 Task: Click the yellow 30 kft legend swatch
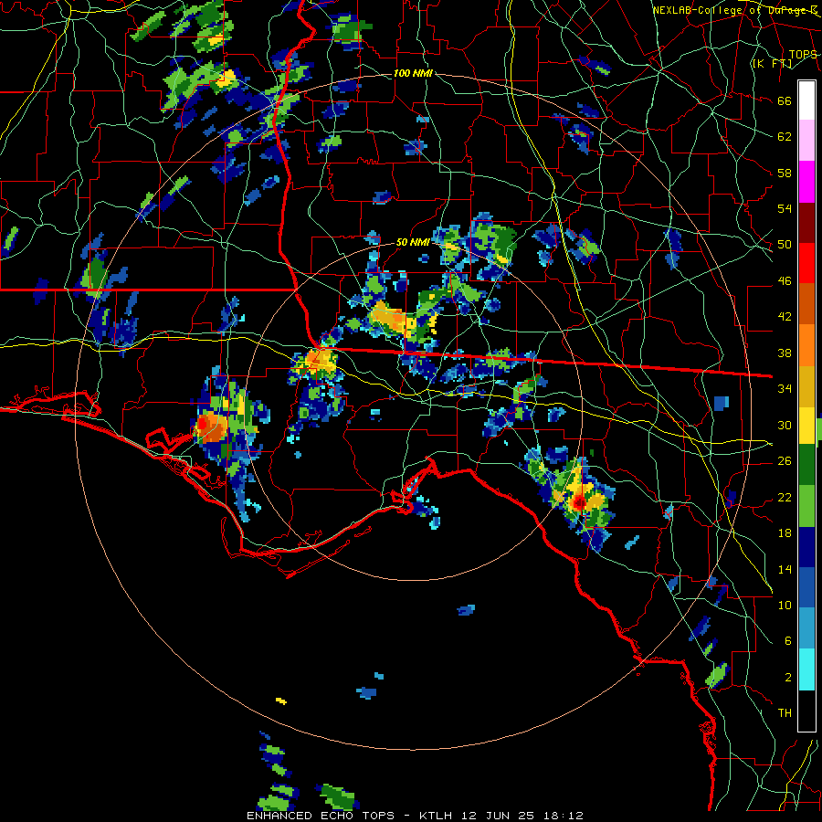coord(806,425)
